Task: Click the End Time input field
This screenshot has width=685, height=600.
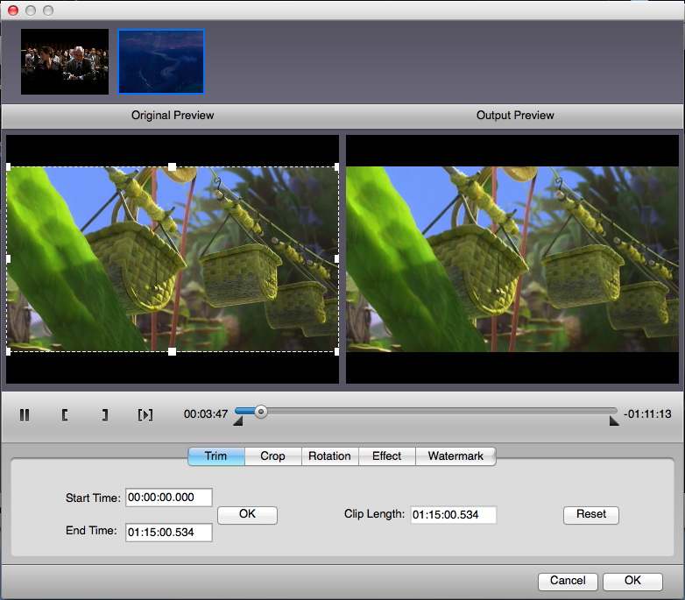Action: coord(169,533)
